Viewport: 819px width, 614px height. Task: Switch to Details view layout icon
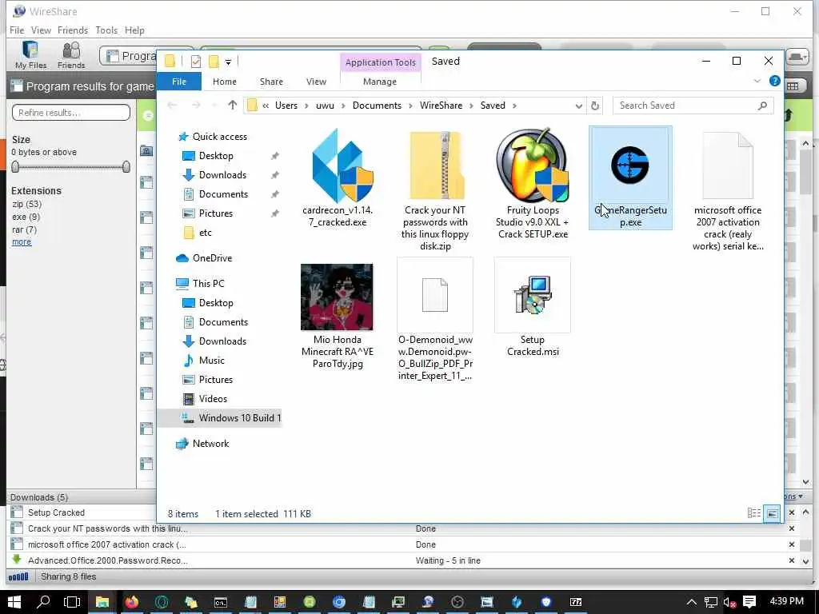(x=753, y=513)
